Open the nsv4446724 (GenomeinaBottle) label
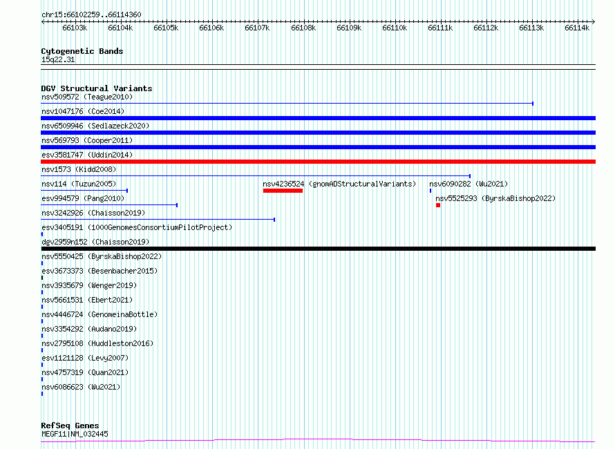Screen dimensions: 615x449 (x=100, y=314)
